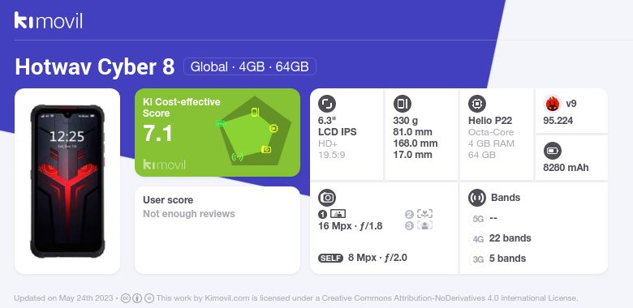Viewport: 633px width, 308px height.
Task: Click the screen size icon above 6.3"
Action: point(326,104)
